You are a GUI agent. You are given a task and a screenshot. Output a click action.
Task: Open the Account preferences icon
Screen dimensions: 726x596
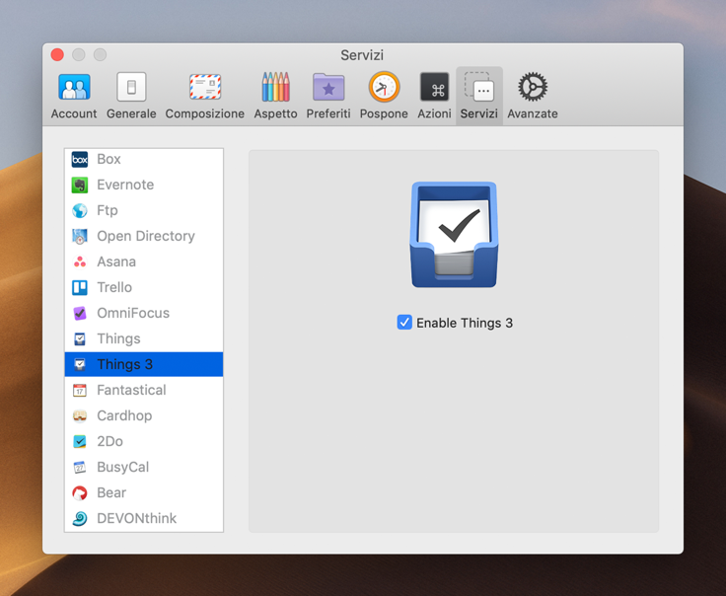tap(74, 87)
